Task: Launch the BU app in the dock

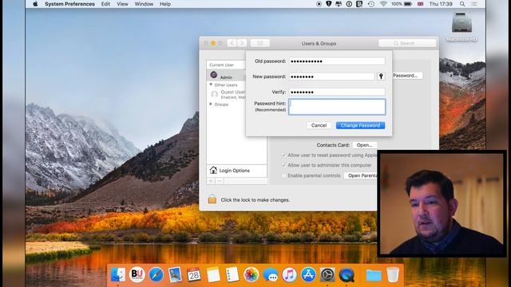Action: [137, 274]
